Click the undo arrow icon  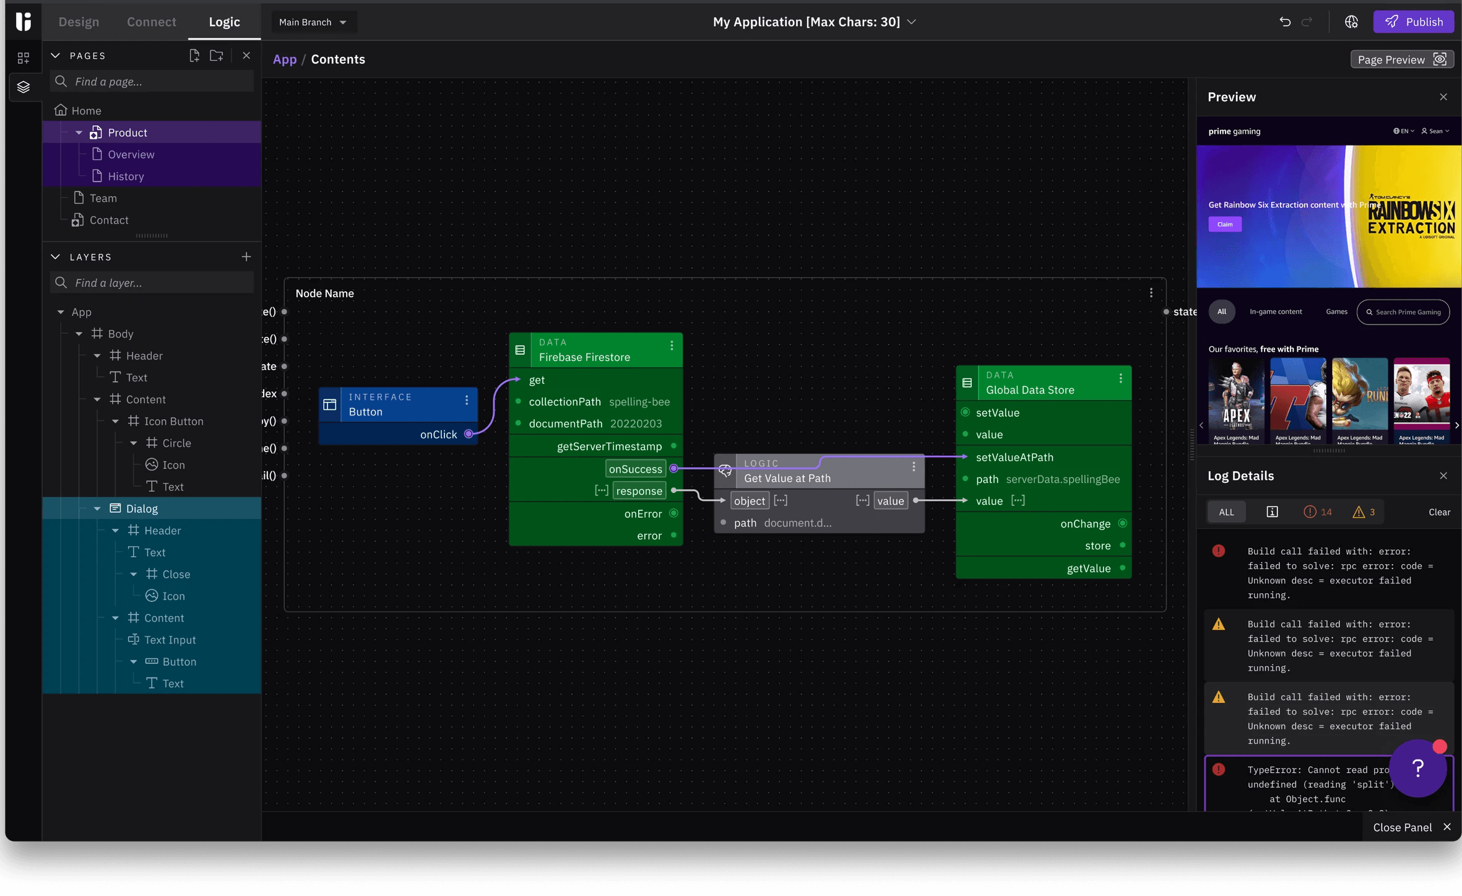tap(1285, 22)
